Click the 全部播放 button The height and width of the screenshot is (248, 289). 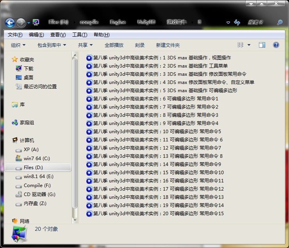pos(114,45)
